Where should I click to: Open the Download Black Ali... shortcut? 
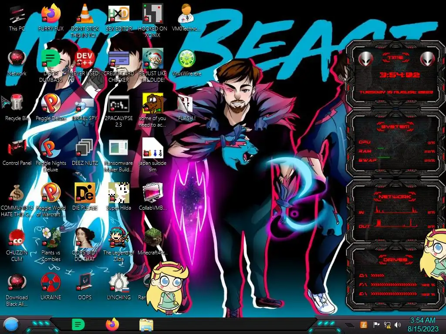[x=17, y=290]
